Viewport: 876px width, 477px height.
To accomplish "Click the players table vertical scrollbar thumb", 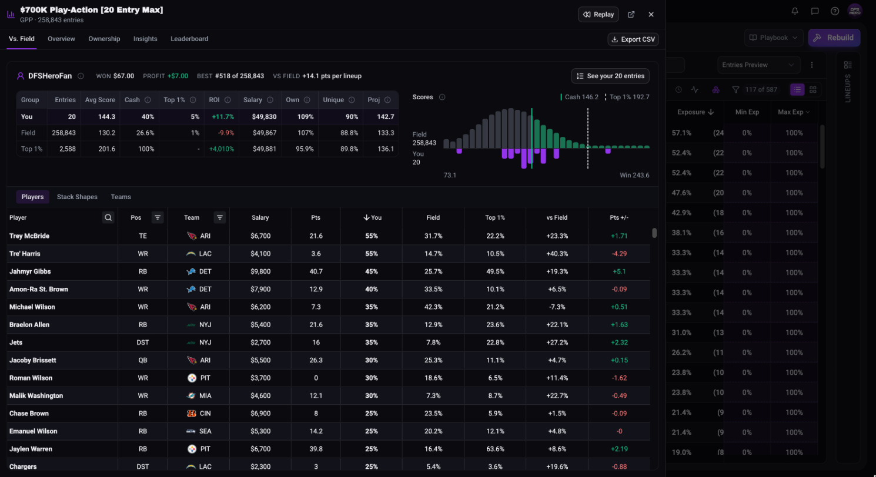I will point(654,233).
